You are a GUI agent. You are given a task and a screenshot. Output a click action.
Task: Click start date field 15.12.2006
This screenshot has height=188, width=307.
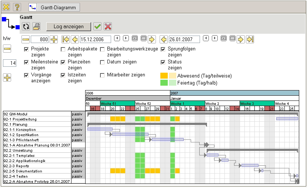95,39
